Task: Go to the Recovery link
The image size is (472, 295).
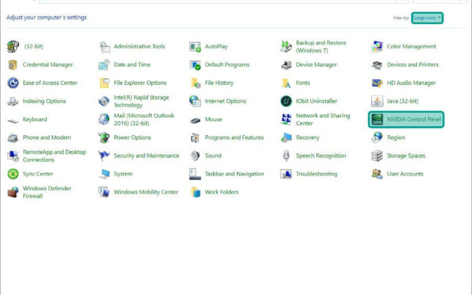Action: 307,137
